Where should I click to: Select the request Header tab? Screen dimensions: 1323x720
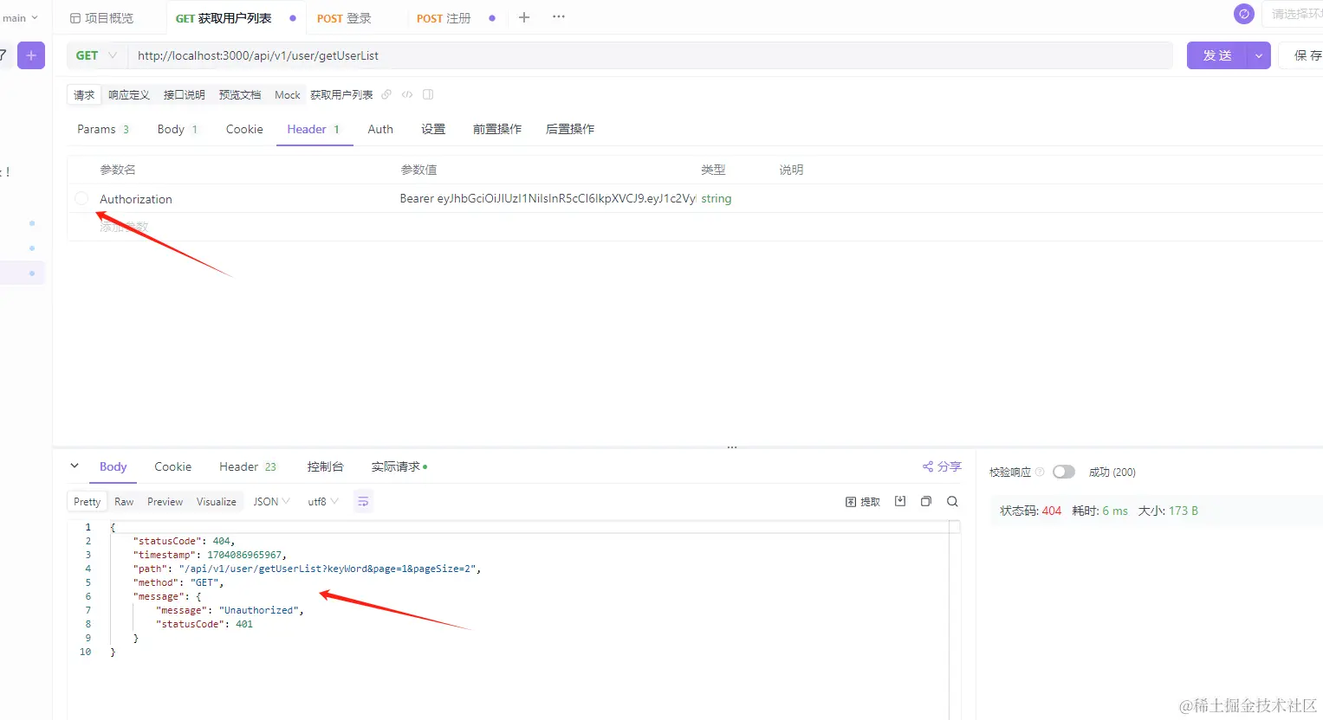[314, 129]
